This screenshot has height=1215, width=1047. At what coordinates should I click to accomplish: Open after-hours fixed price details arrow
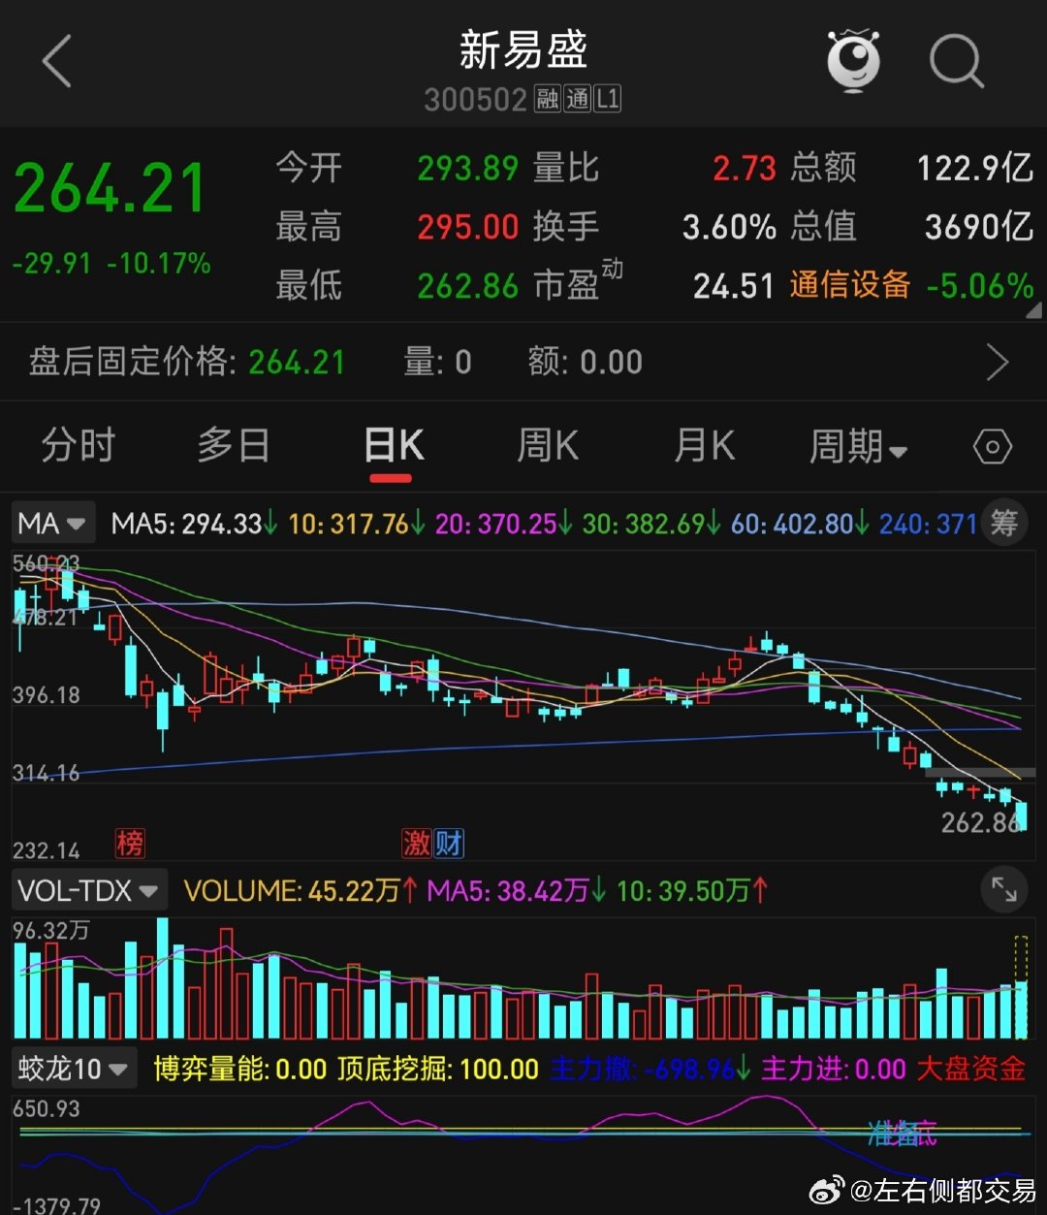[x=998, y=363]
